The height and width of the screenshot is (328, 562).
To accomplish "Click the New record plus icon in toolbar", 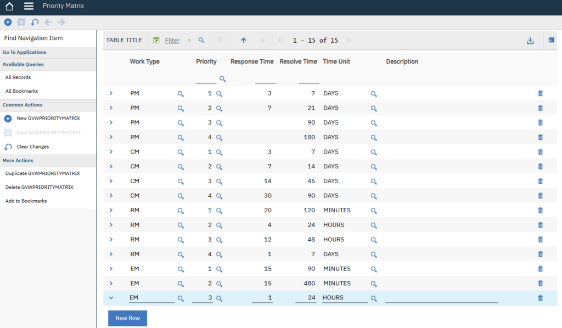I will 8,22.
